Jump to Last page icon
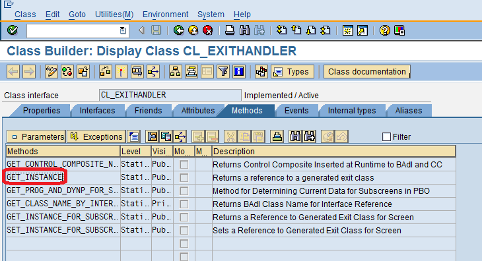This screenshot has width=482, height=261. (x=326, y=30)
